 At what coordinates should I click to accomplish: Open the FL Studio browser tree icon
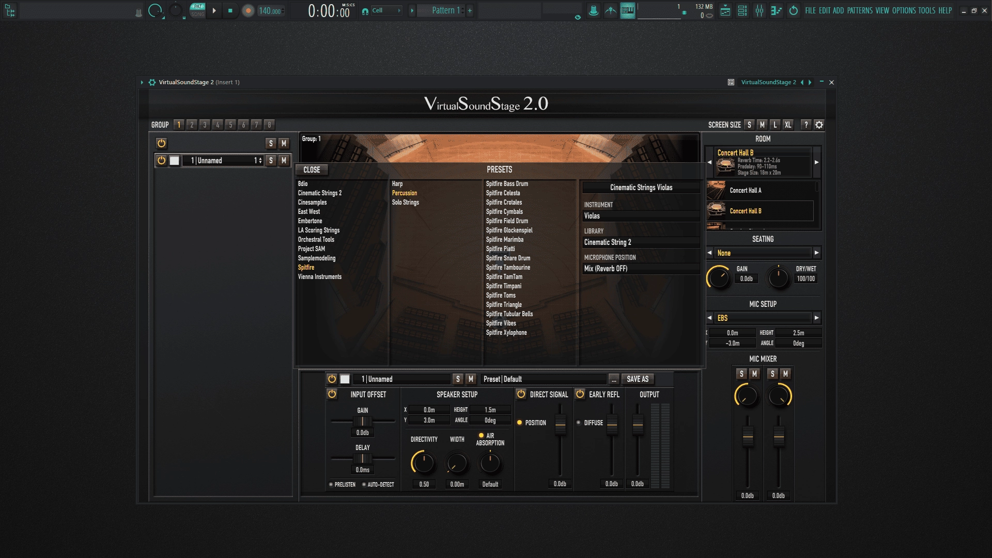pyautogui.click(x=10, y=10)
